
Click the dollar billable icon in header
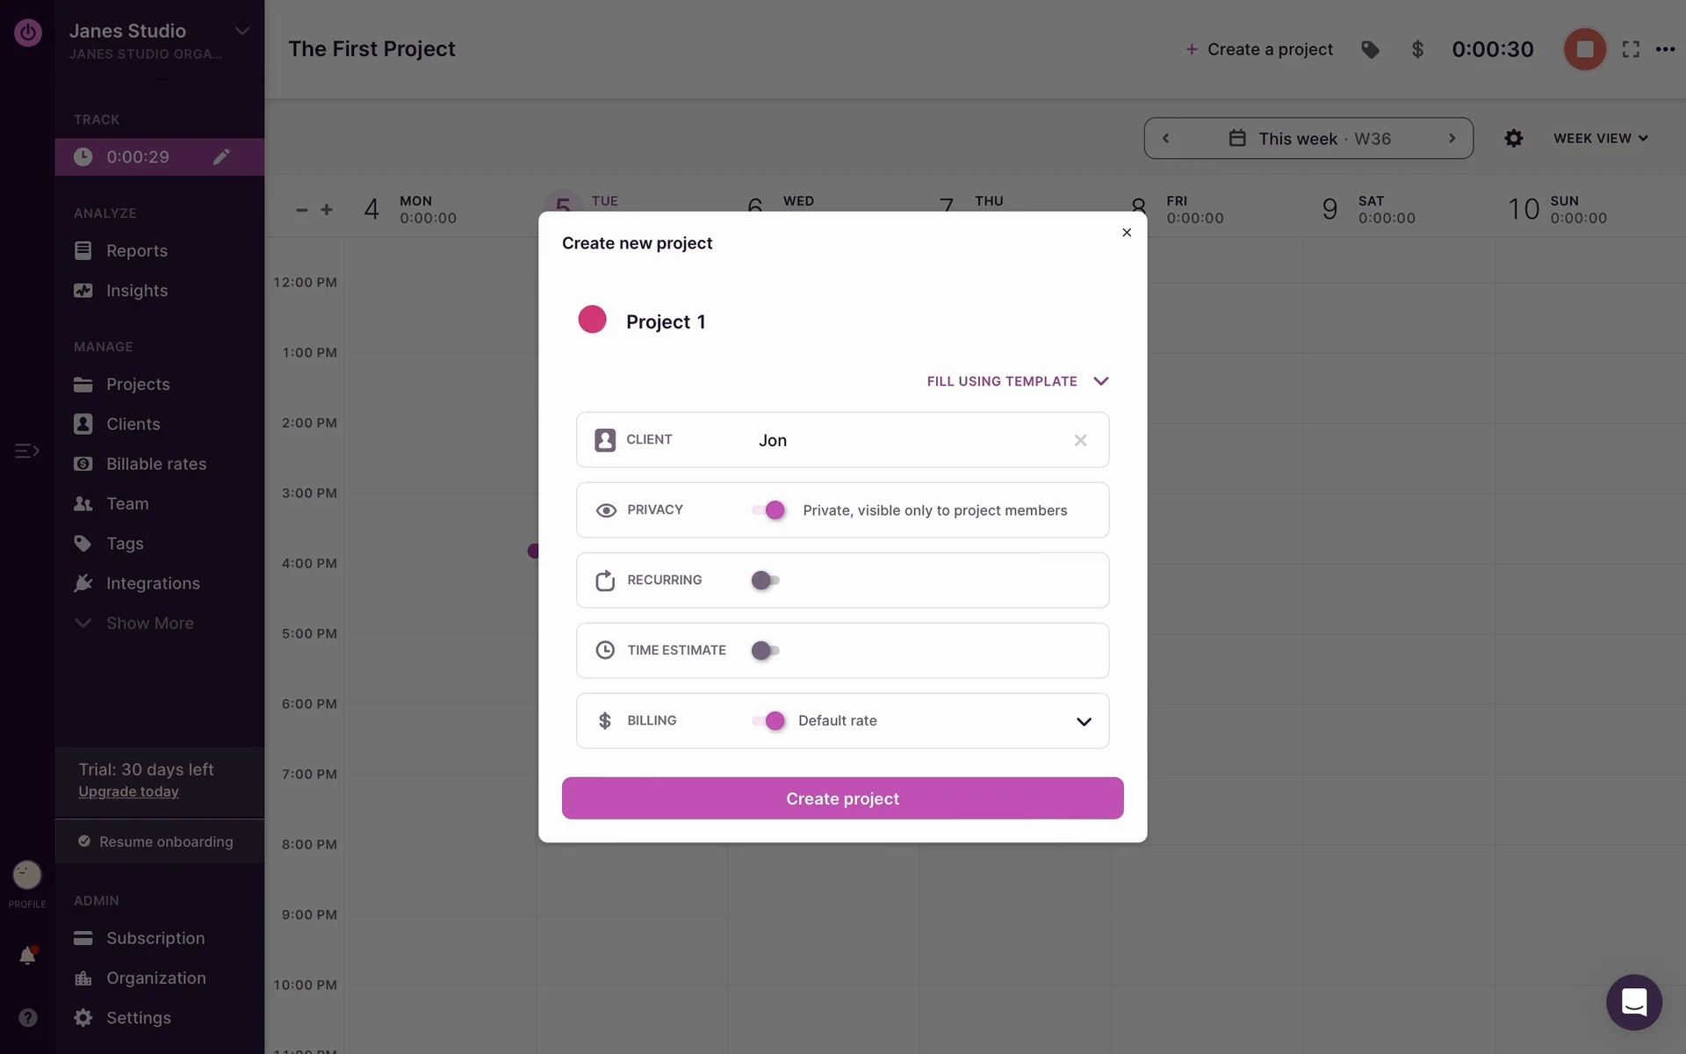click(1417, 50)
